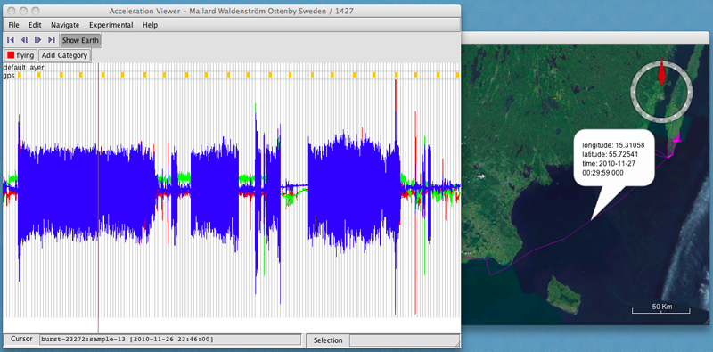The image size is (713, 352).
Task: Click the 50 Km scale bar
Action: tap(661, 309)
